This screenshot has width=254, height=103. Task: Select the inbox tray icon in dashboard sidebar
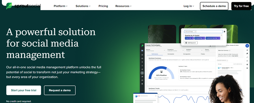pyautogui.click(x=142, y=58)
